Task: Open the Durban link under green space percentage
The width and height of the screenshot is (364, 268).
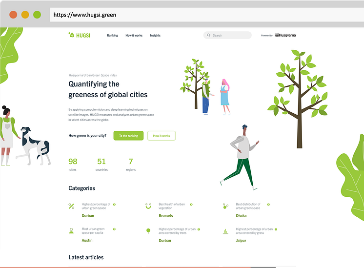Action: pos(88,216)
